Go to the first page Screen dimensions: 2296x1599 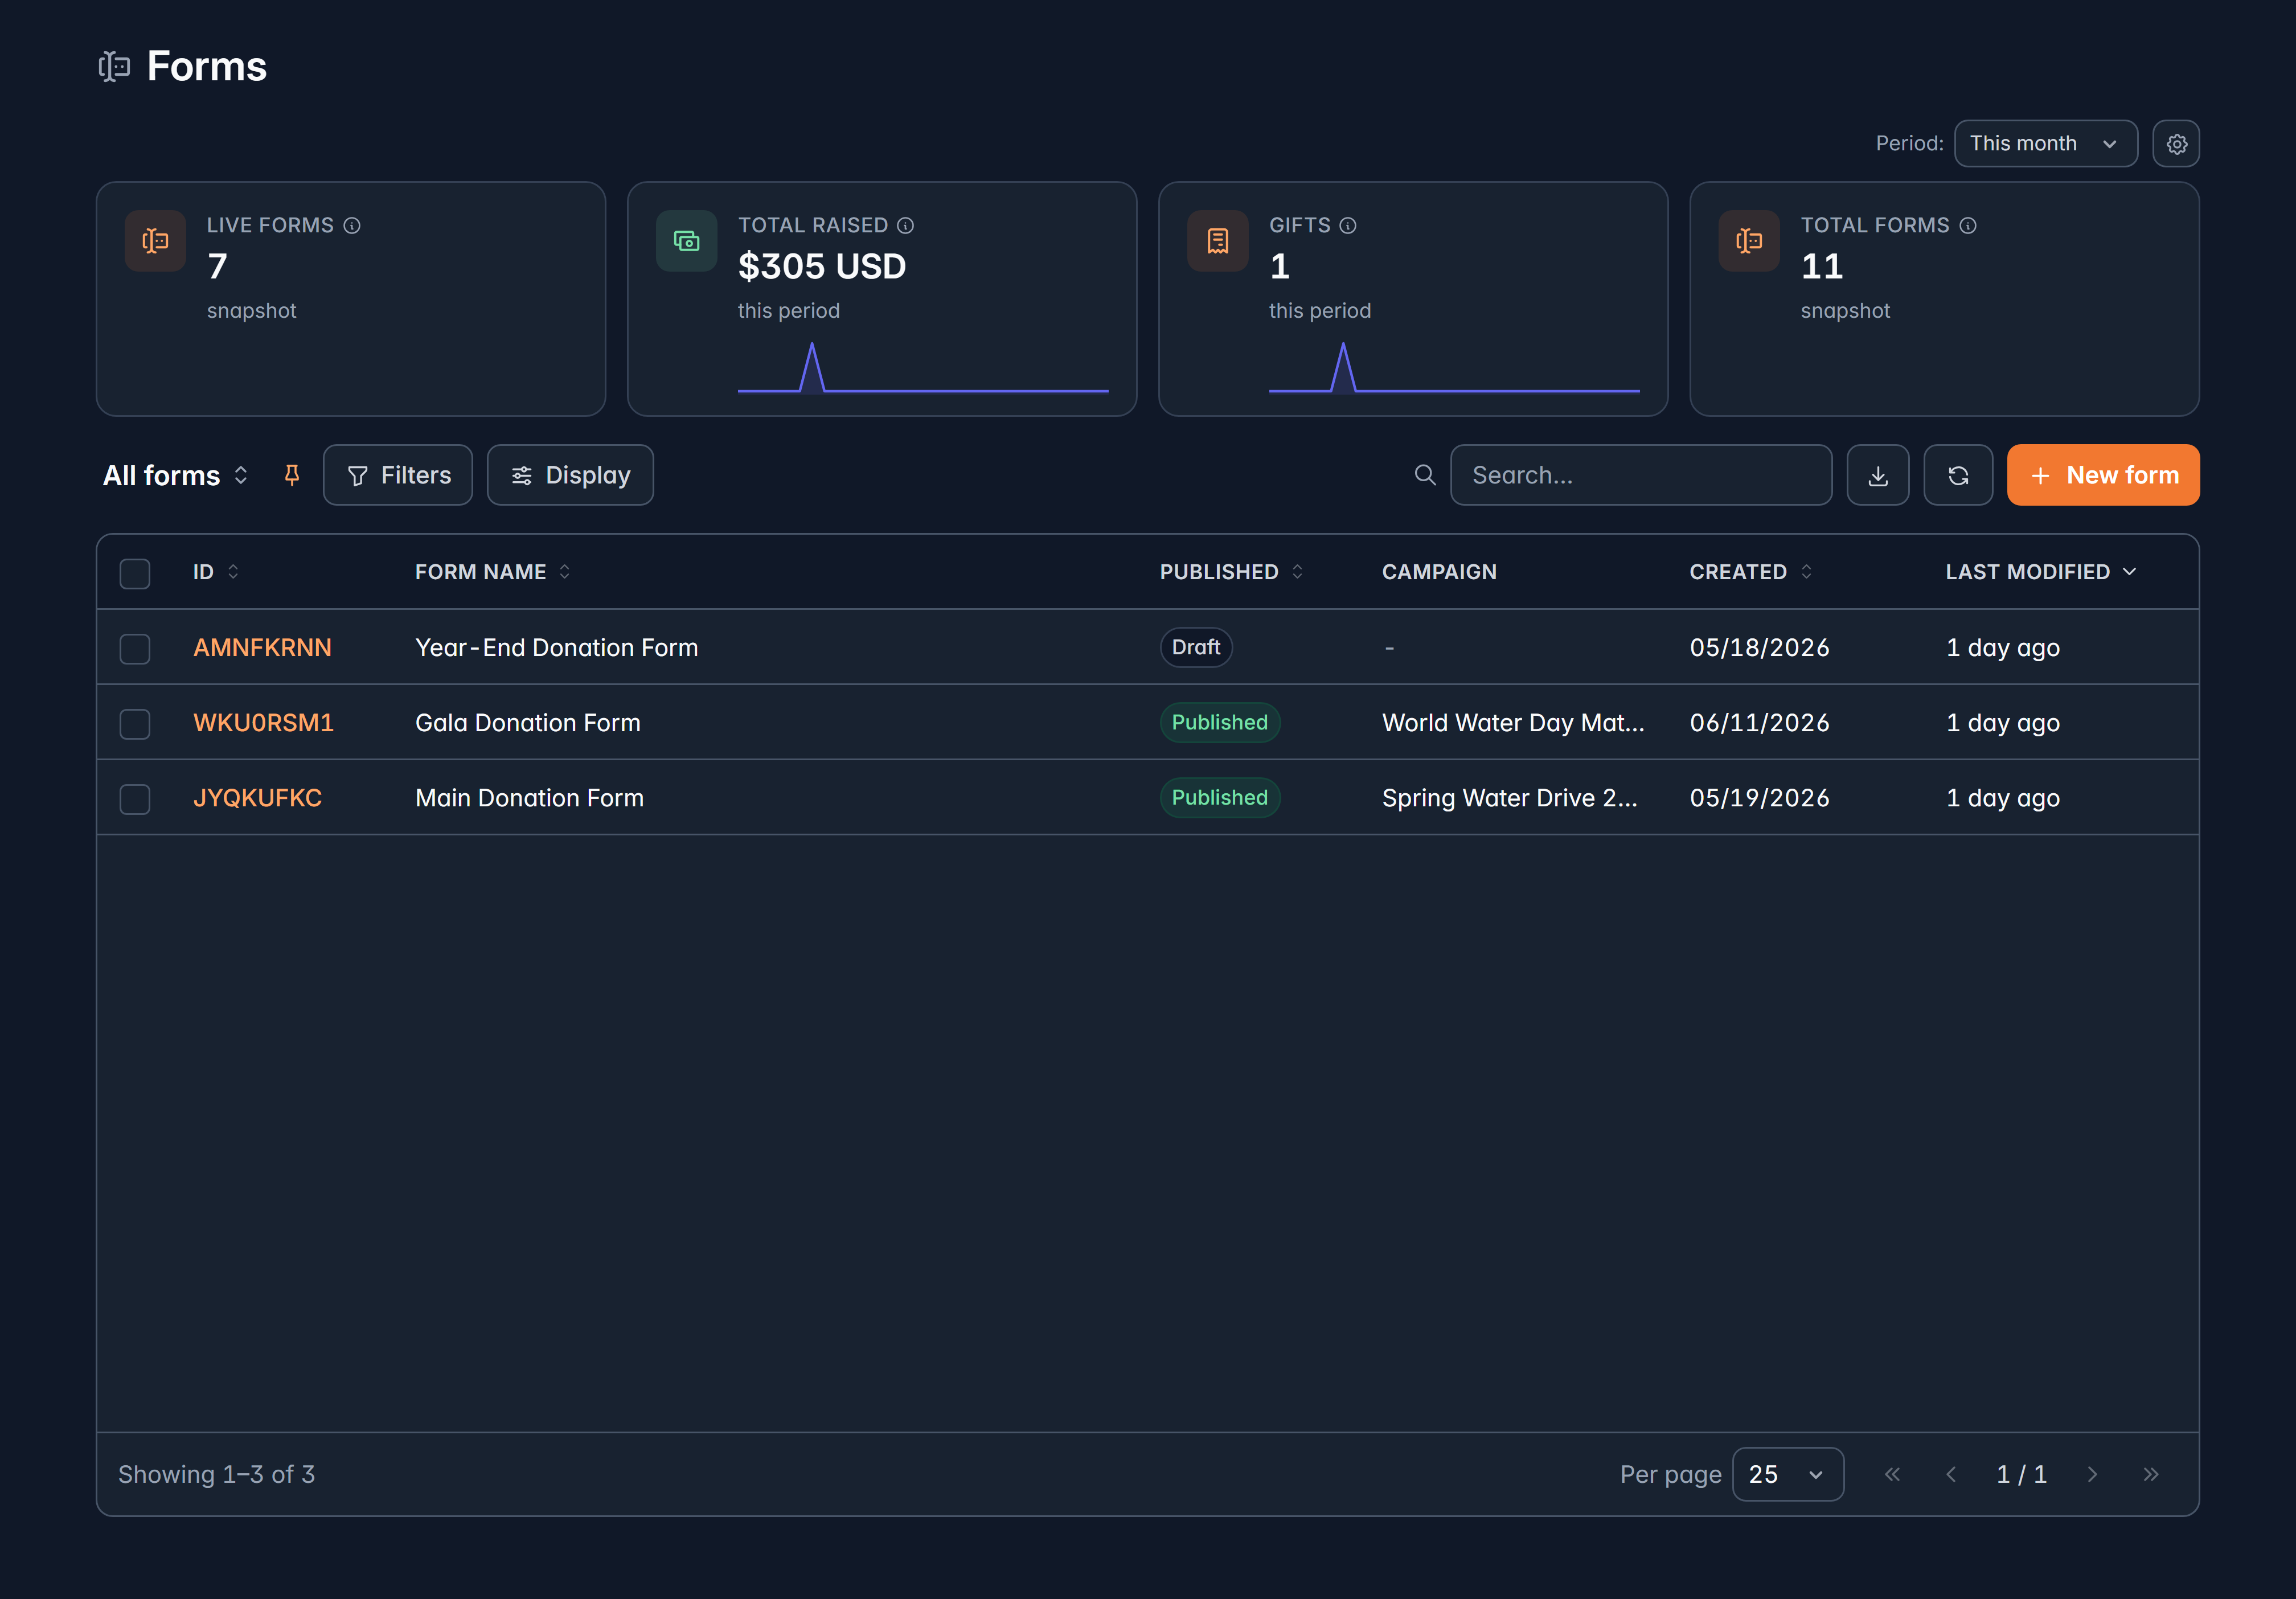coord(1892,1474)
